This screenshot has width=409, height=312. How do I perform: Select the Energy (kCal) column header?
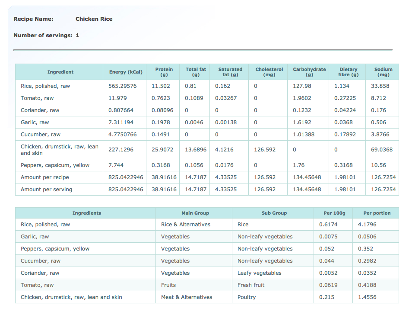click(x=126, y=72)
